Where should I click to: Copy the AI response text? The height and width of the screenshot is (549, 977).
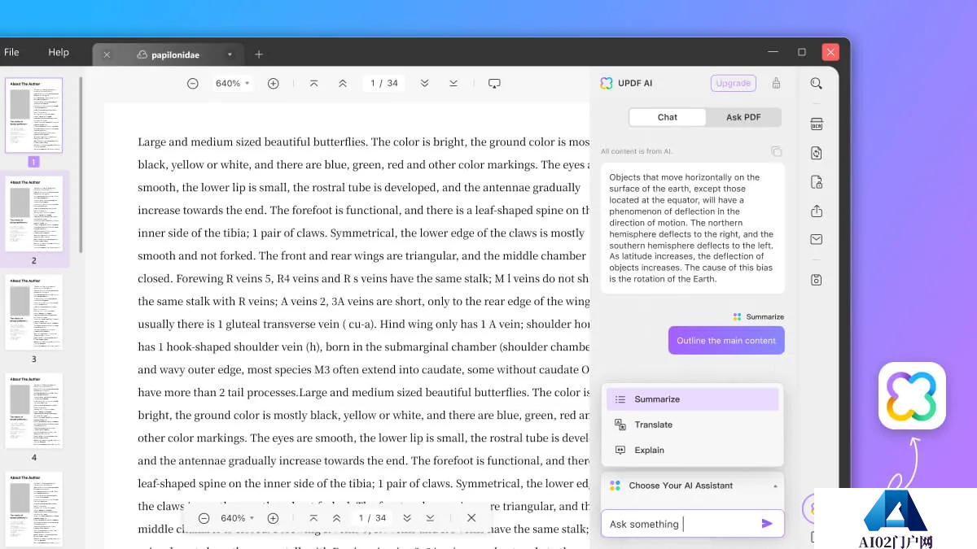777,151
